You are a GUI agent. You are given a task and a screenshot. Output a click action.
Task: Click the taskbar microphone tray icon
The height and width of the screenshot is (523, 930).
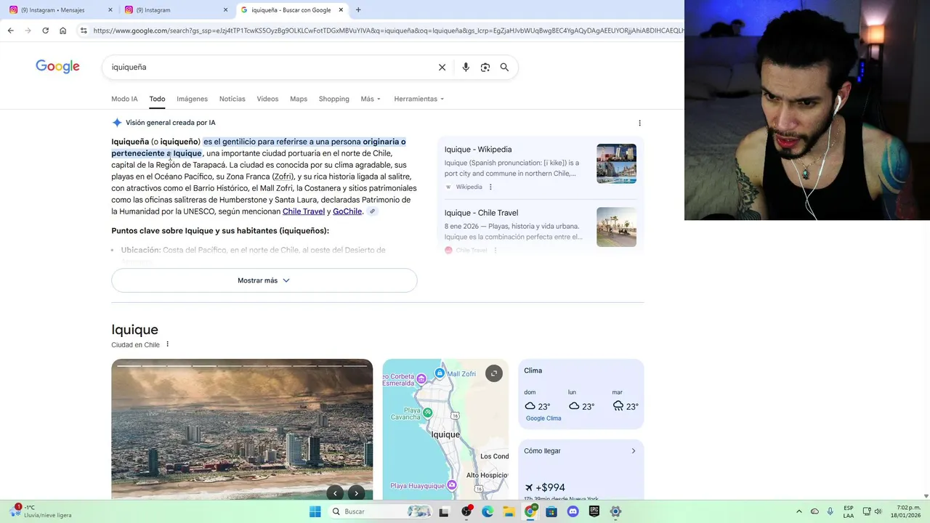(830, 511)
